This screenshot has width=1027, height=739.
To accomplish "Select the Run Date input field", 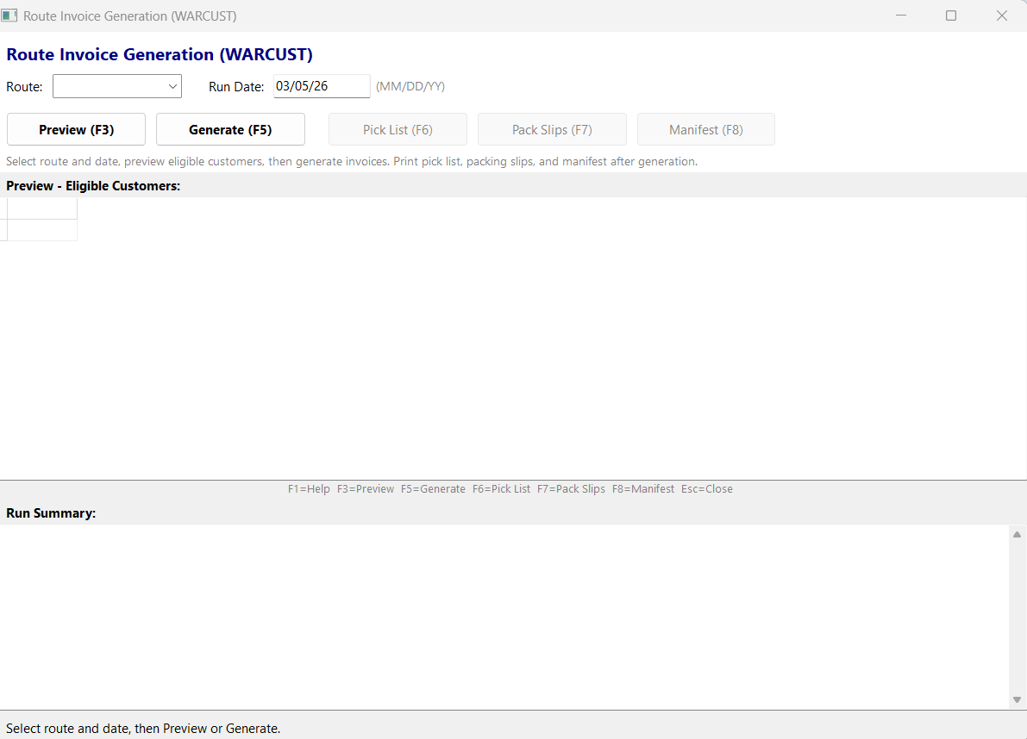I will tap(321, 86).
